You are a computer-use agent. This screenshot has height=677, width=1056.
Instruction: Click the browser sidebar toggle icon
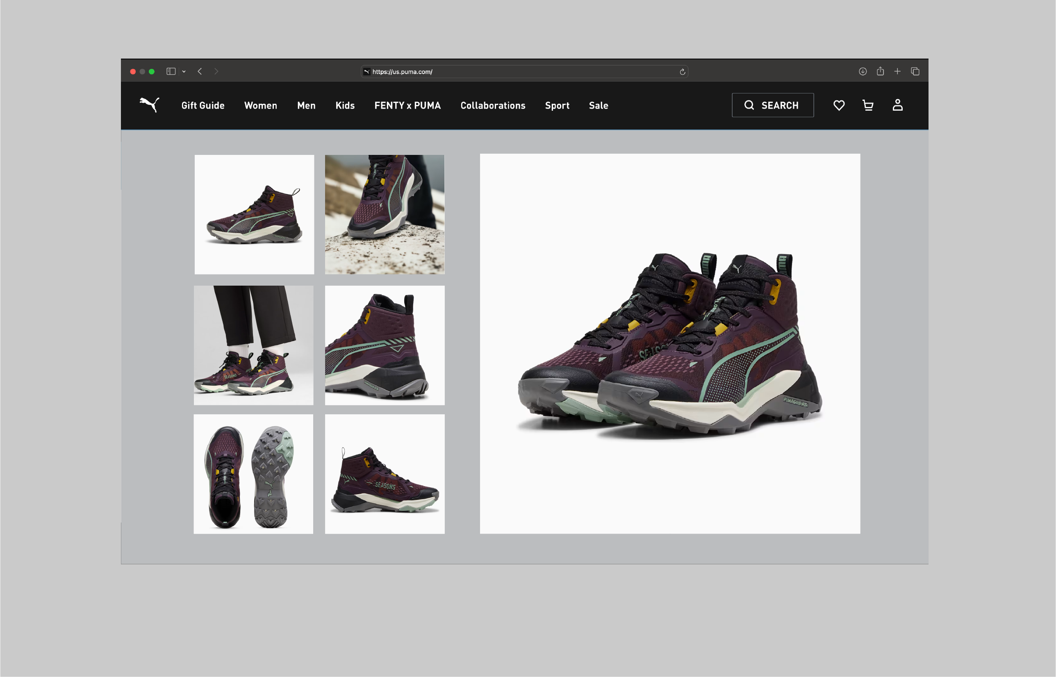pyautogui.click(x=171, y=71)
